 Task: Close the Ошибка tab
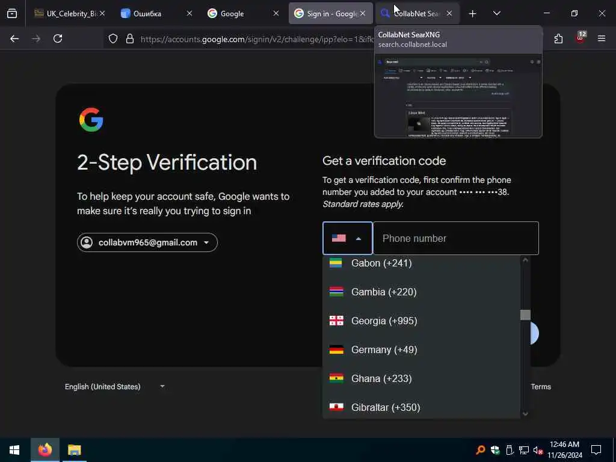189,13
